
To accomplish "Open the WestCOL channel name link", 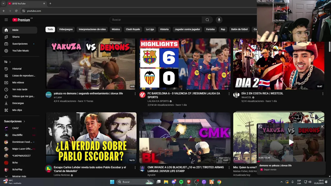I will point(246,97).
